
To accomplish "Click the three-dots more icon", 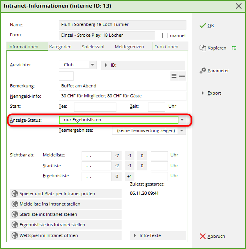I will pyautogui.click(x=182, y=76).
